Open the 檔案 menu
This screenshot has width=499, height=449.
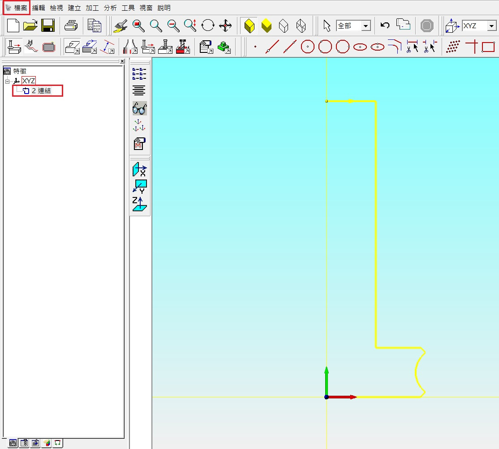tap(21, 8)
